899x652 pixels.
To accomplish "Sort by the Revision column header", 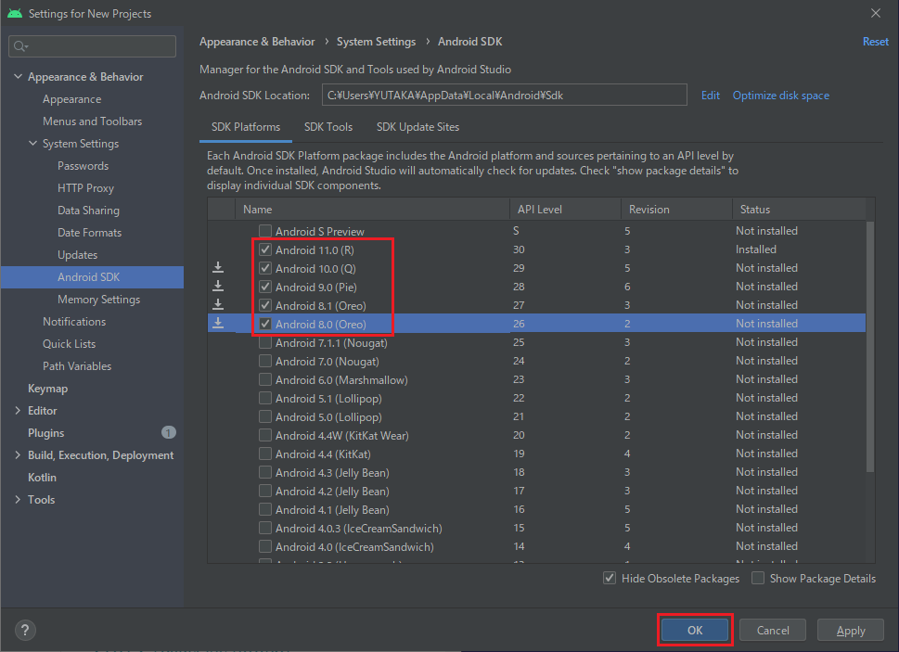I will click(x=676, y=209).
